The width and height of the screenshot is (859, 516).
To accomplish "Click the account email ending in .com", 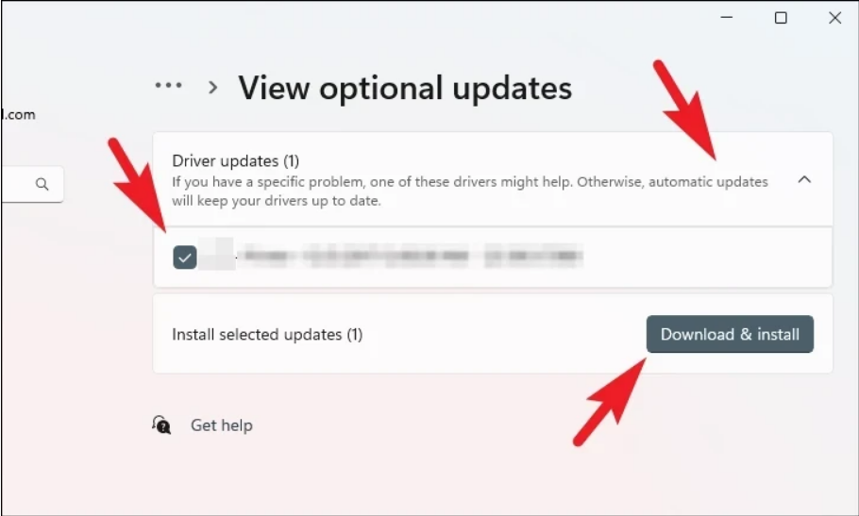I will [18, 115].
